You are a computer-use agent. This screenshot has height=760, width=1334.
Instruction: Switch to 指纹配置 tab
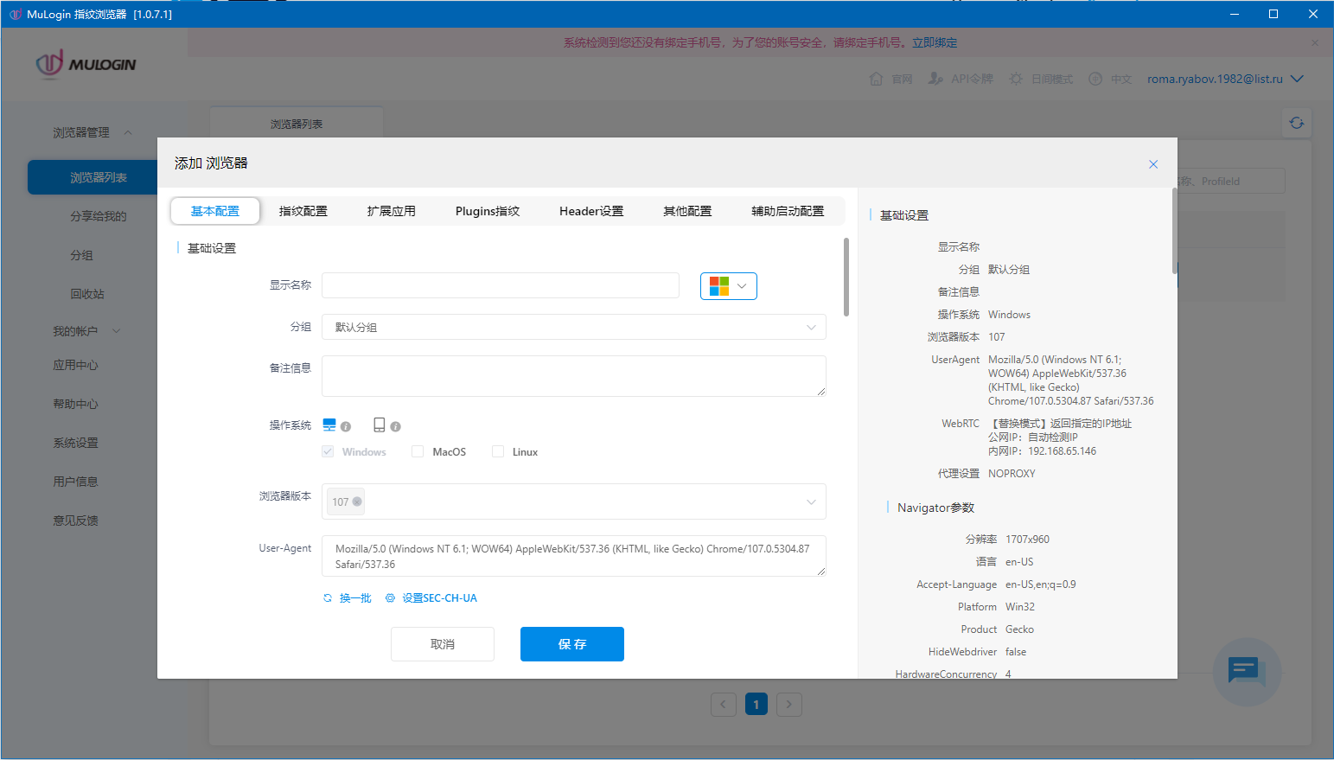pyautogui.click(x=303, y=211)
